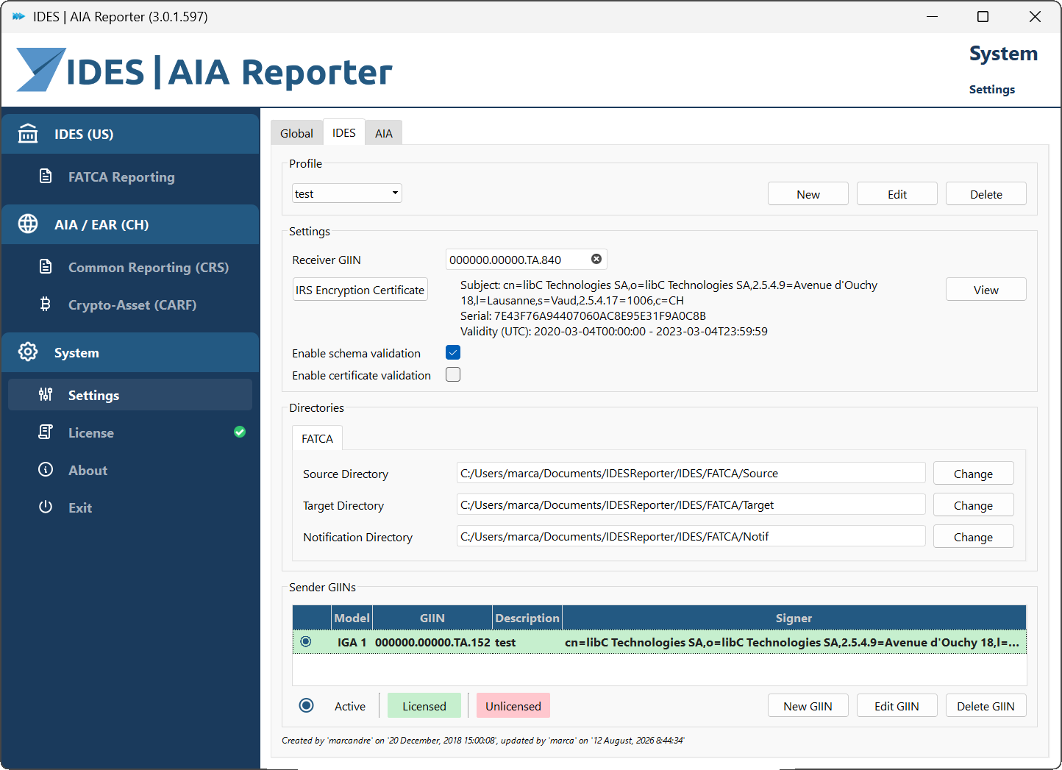Viewport: 1062px width, 770px height.
Task: View the encryption certificate details
Action: 986,290
